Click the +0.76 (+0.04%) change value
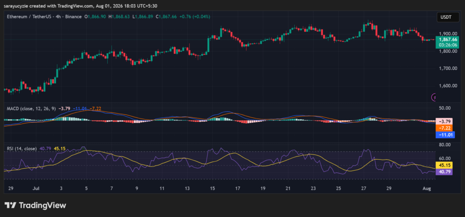This screenshot has height=217, width=465. (x=194, y=17)
